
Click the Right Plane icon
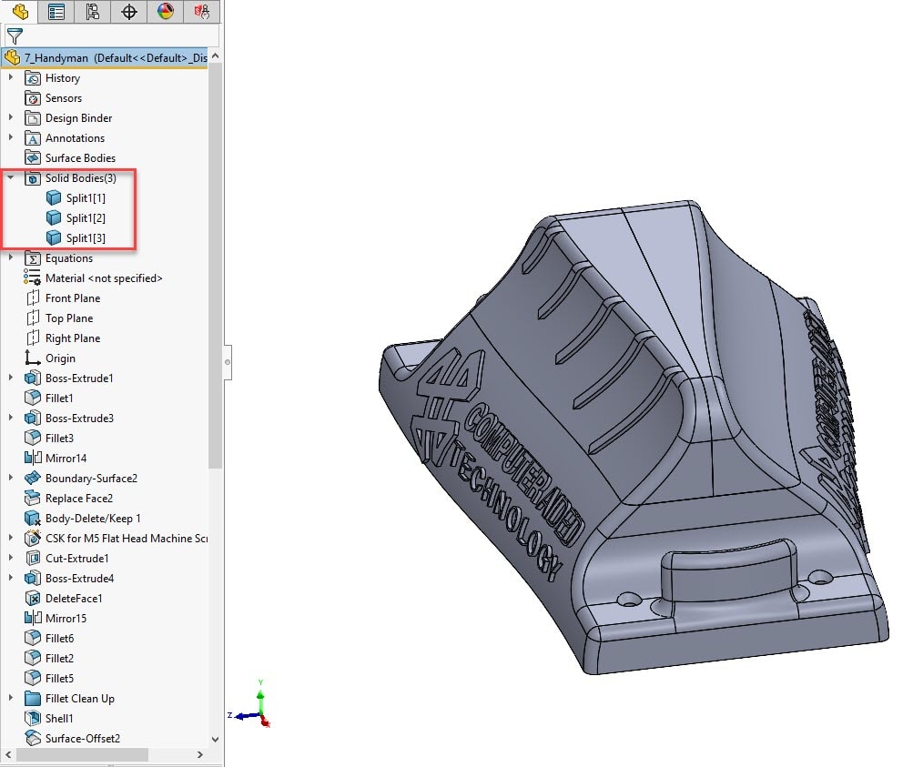click(x=33, y=338)
